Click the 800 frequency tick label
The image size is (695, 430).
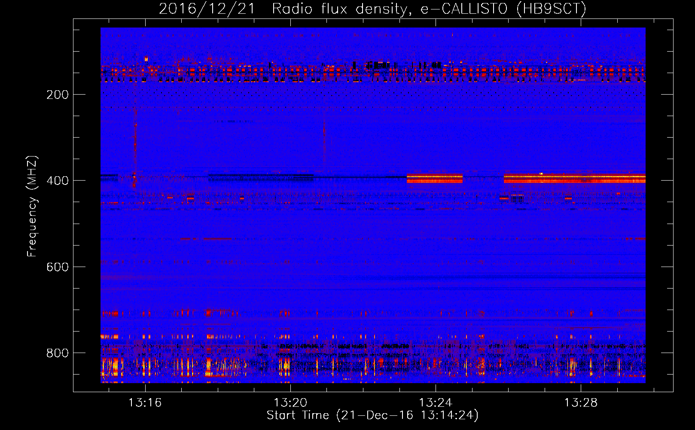click(58, 353)
